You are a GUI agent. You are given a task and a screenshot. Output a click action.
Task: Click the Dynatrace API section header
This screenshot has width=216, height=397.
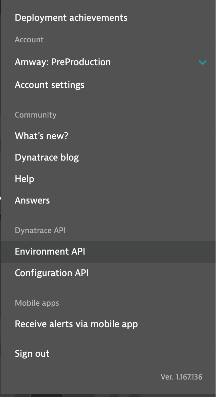[x=40, y=230]
